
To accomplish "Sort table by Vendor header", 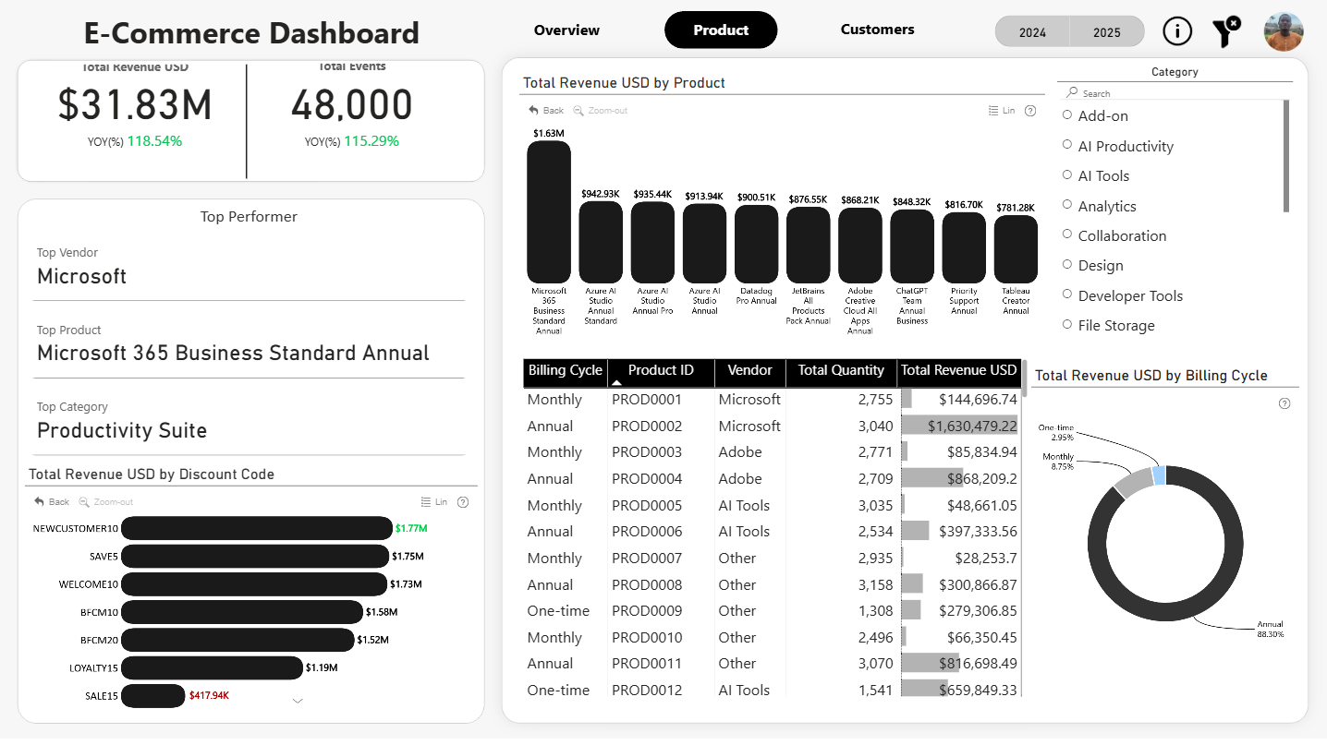I will 749,370.
